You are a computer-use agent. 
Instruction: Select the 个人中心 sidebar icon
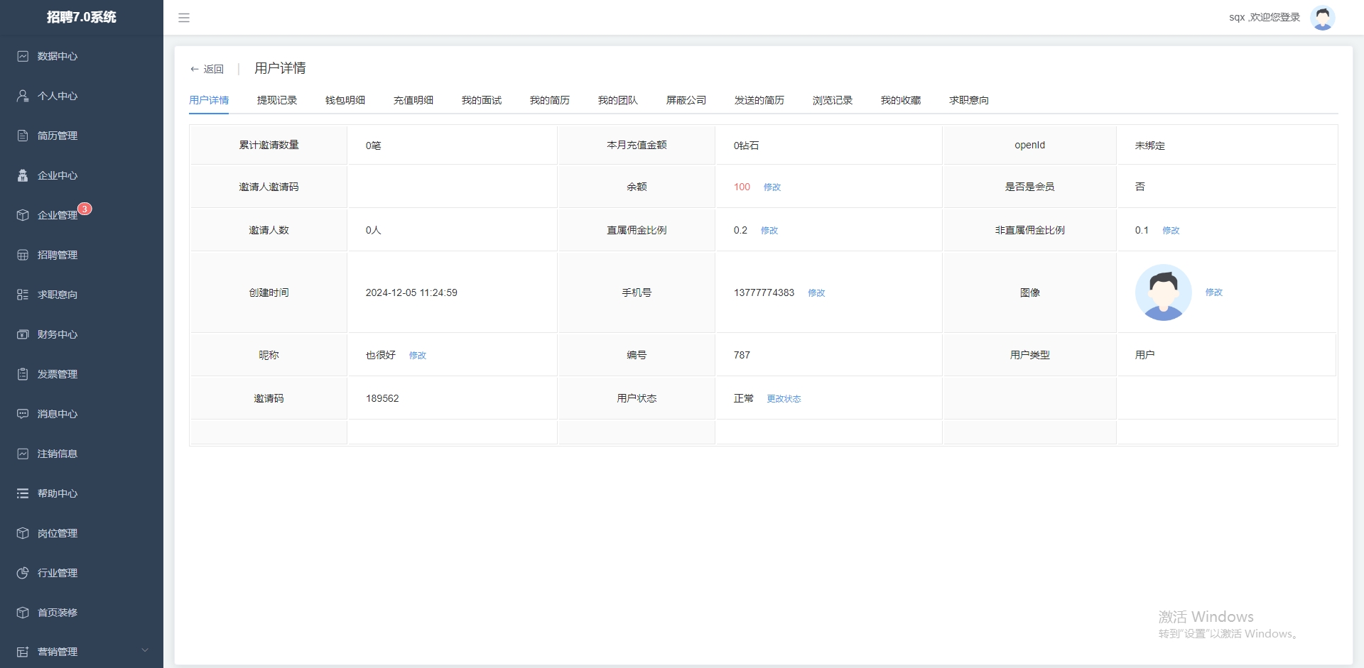tap(23, 96)
